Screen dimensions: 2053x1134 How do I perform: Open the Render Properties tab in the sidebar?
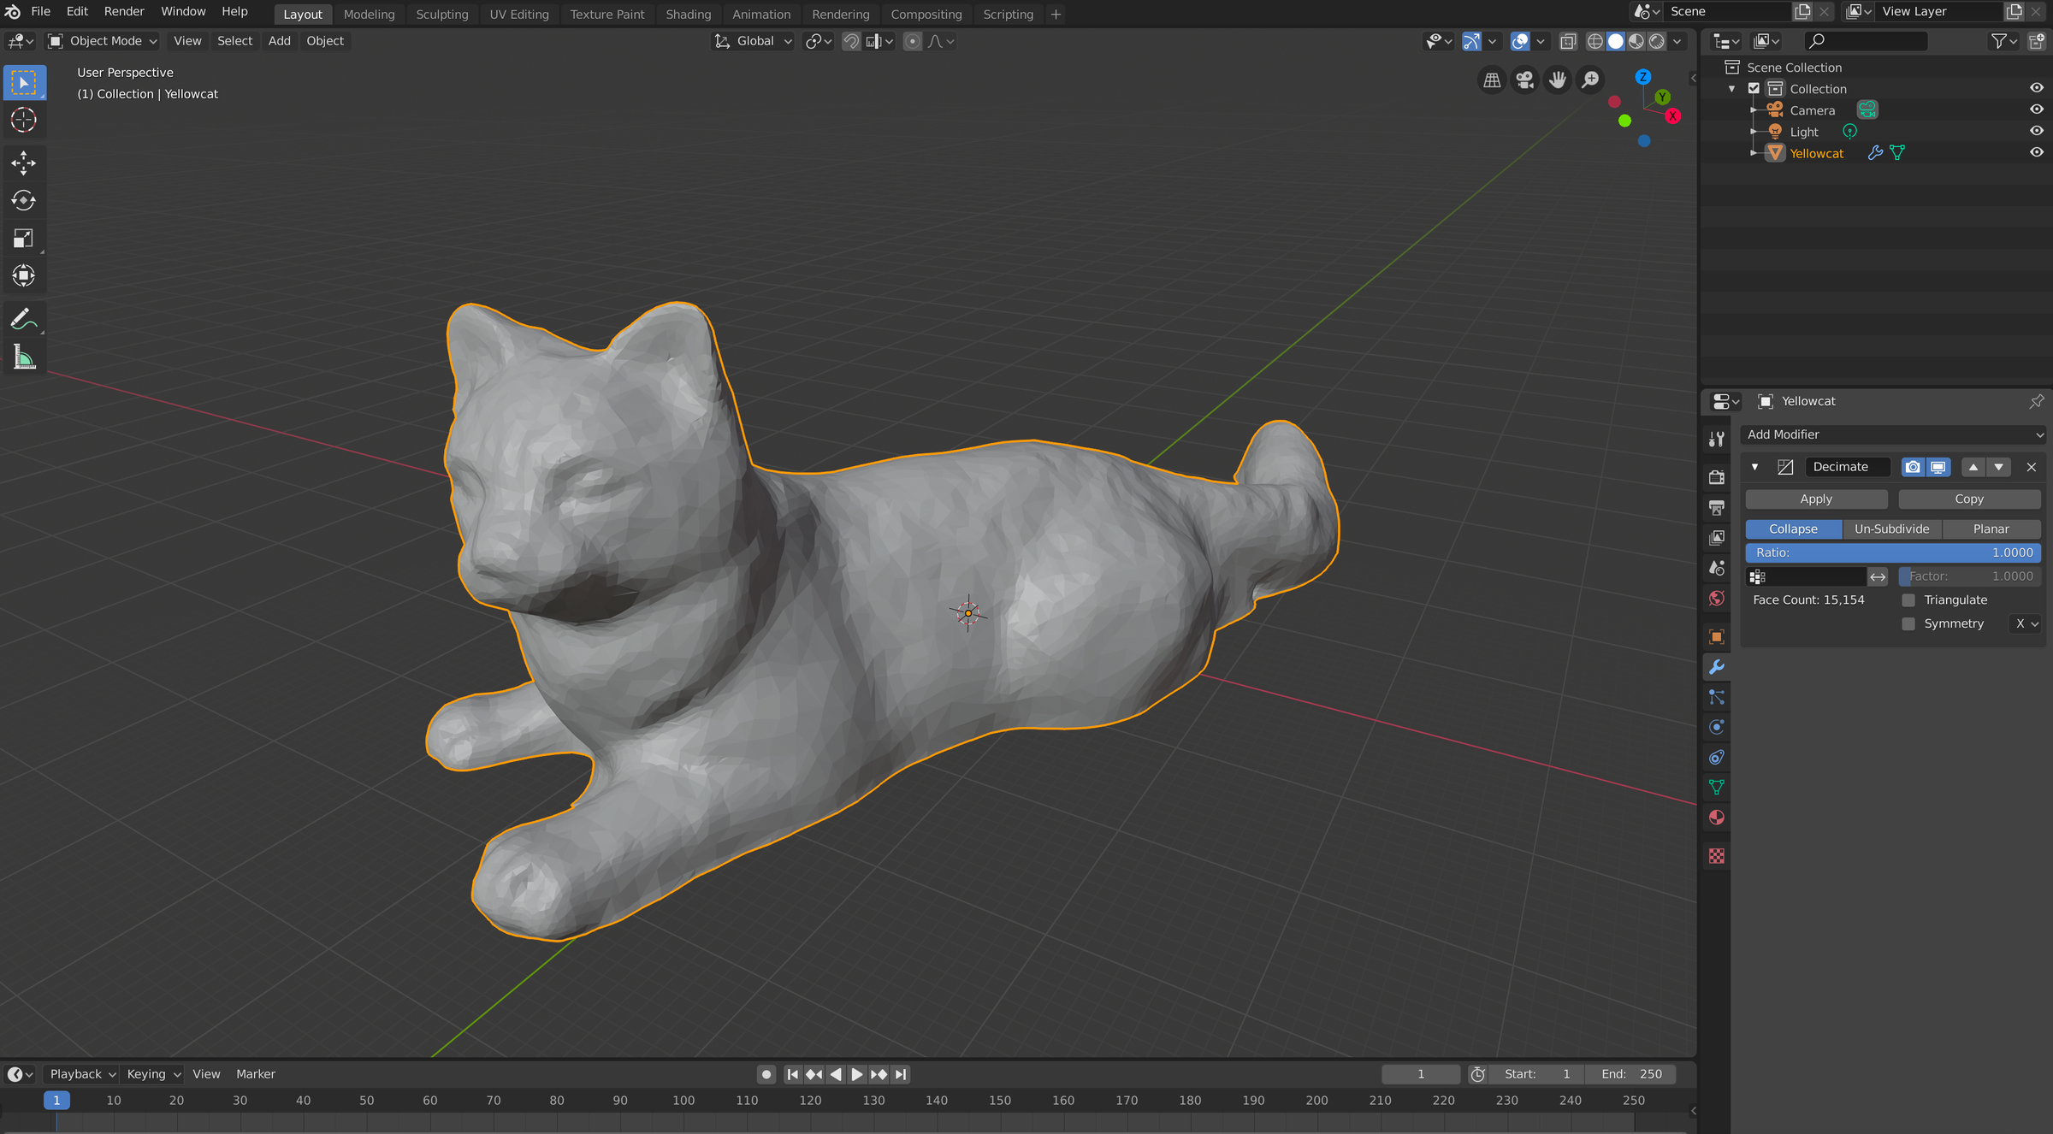coord(1716,477)
